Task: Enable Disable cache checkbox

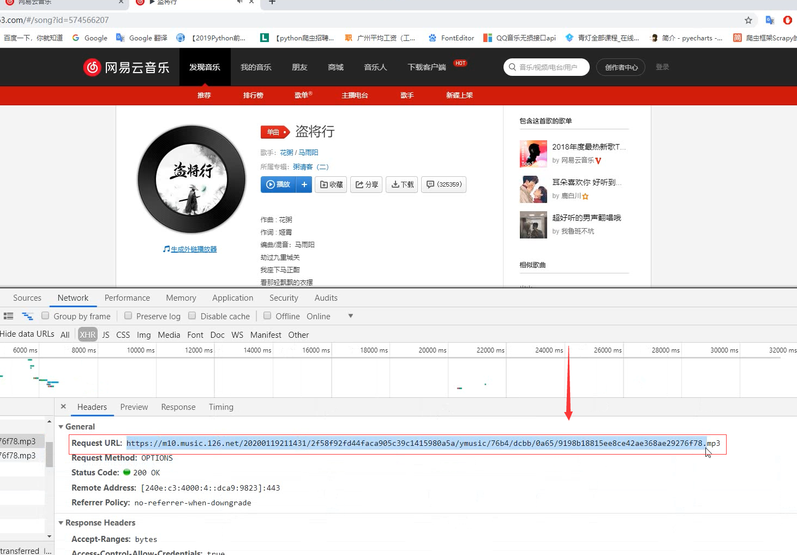Action: [x=192, y=316]
